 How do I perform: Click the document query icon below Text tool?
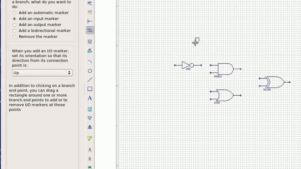[x=90, y=109]
